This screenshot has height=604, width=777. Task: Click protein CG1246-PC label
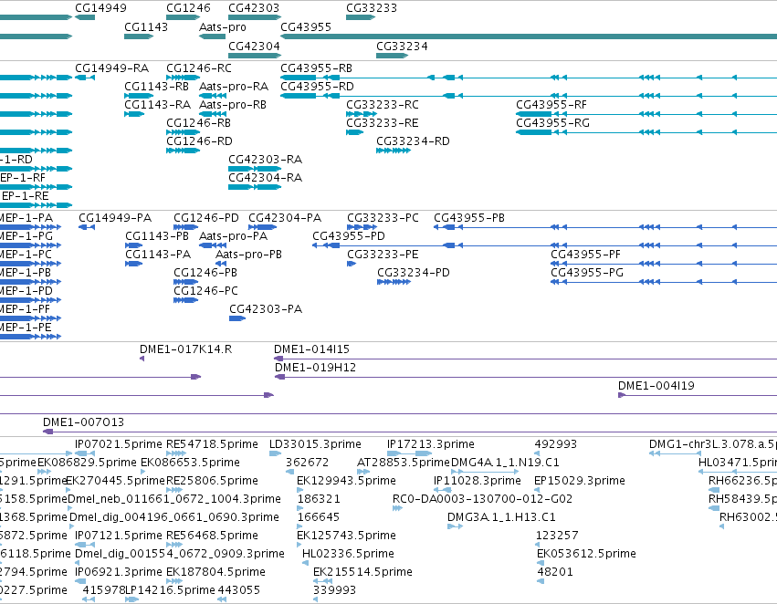pyautogui.click(x=205, y=291)
